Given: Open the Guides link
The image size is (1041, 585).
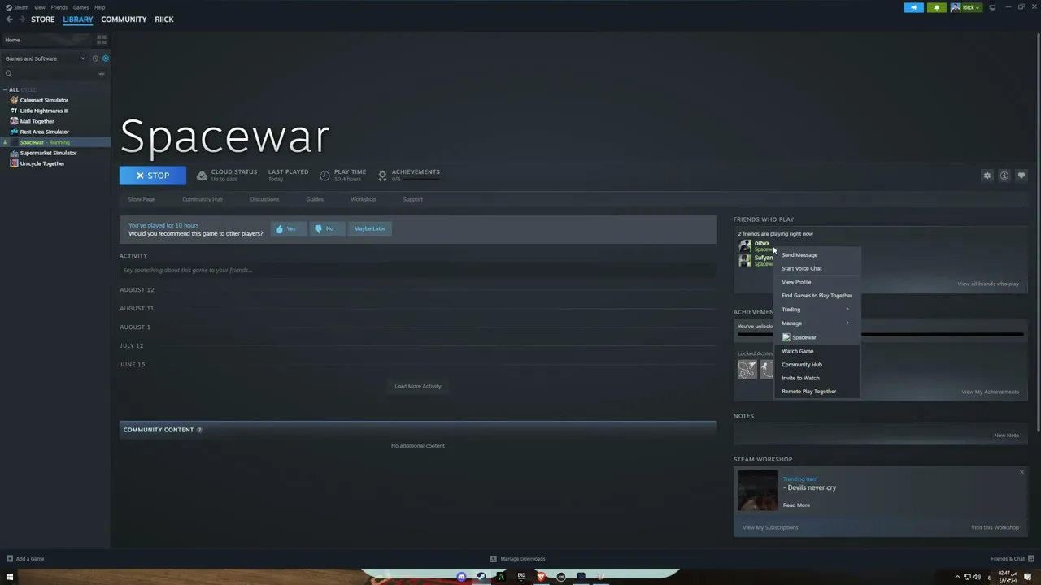Looking at the screenshot, I should 315,199.
